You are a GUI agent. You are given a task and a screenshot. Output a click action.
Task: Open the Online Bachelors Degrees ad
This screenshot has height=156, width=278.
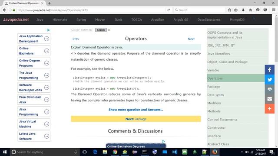pos(136,146)
